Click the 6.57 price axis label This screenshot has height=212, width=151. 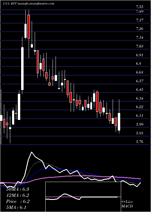pyautogui.click(x=140, y=81)
